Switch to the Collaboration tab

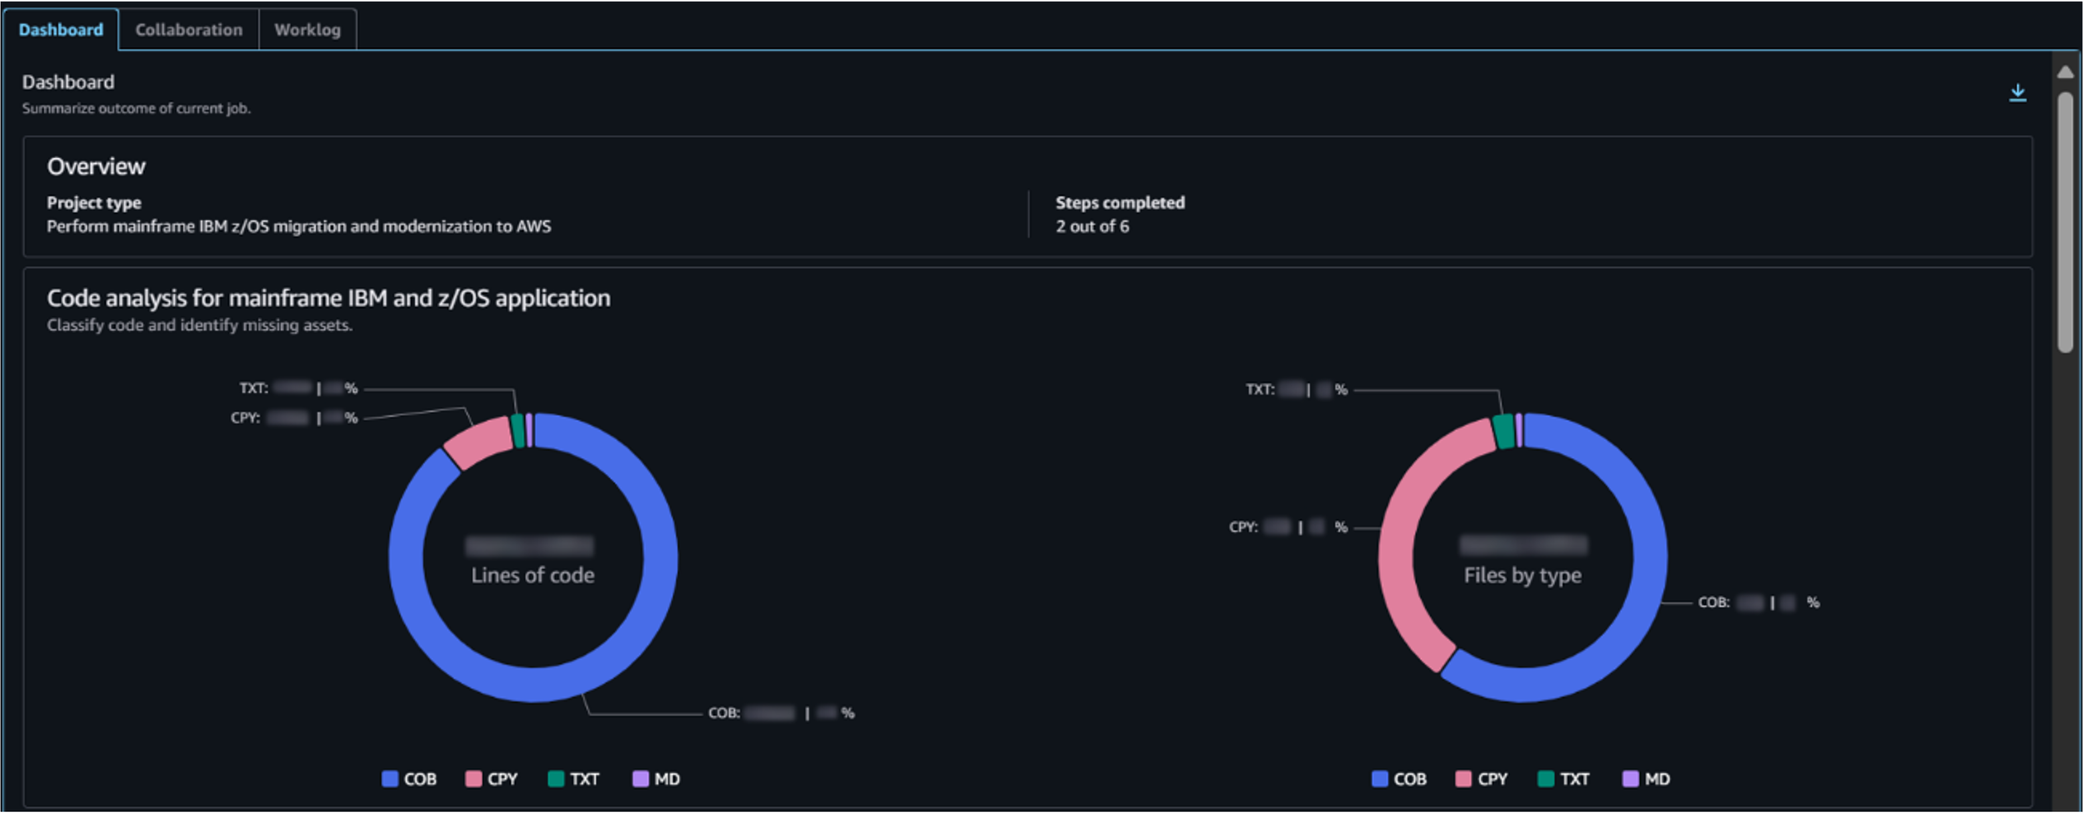click(189, 30)
